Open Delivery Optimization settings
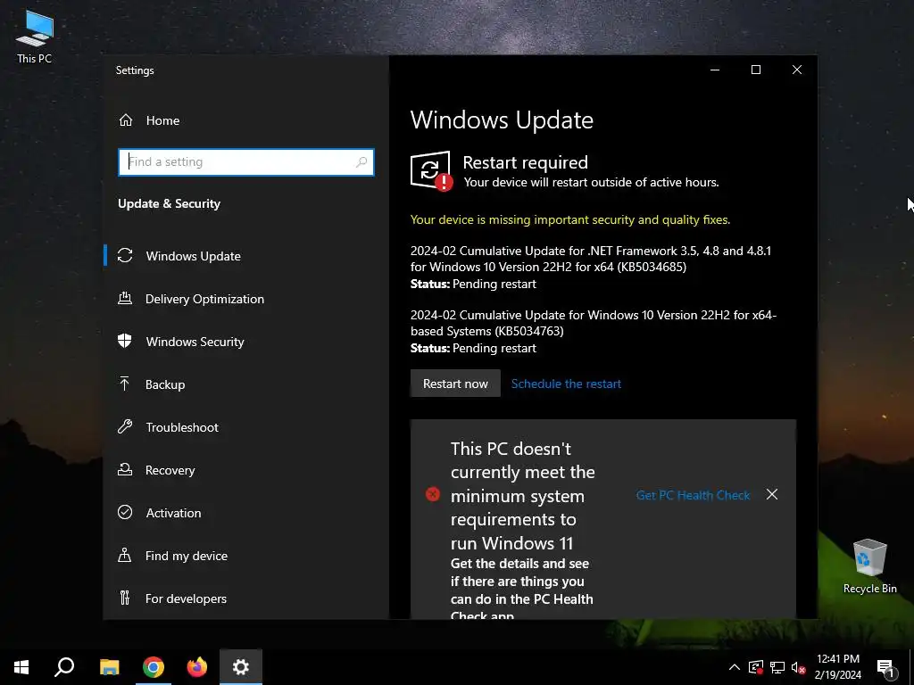Screen dimensions: 914x685 pyautogui.click(x=245, y=299)
